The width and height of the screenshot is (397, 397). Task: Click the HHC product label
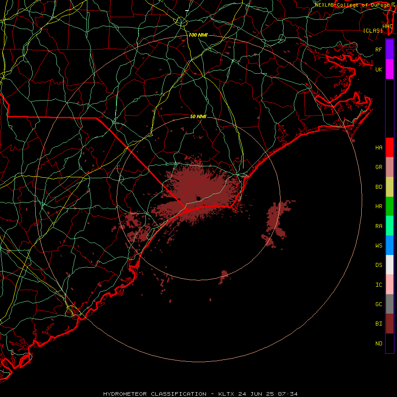click(387, 26)
